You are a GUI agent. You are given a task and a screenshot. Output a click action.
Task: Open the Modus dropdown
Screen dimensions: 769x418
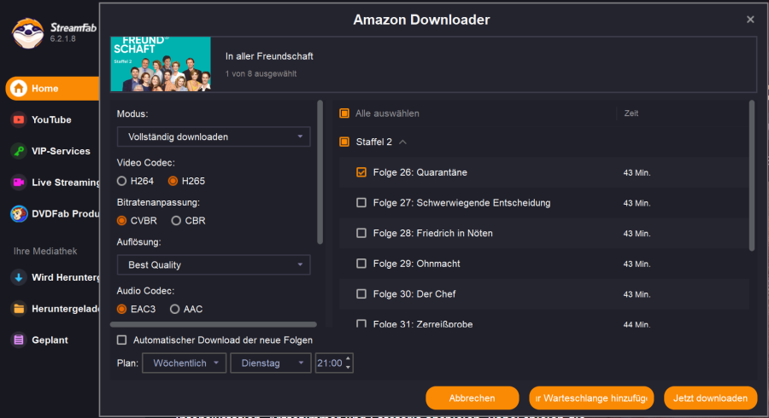[214, 137]
